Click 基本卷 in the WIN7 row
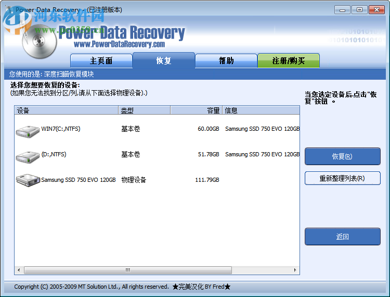The width and height of the screenshot is (390, 297). pyautogui.click(x=131, y=129)
